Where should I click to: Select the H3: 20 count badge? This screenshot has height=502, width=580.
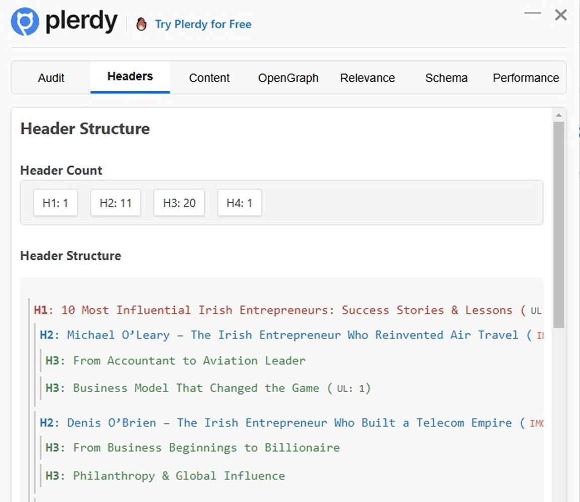point(179,203)
